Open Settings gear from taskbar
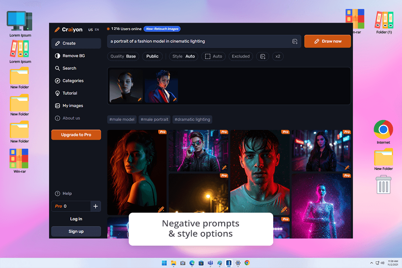Screen dimensions: 402x268 pyautogui.click(x=238, y=263)
